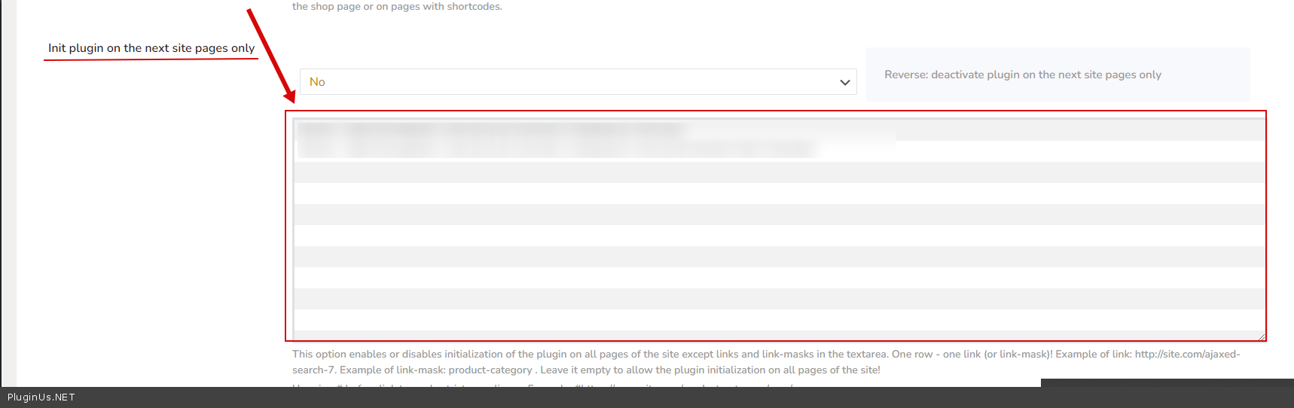
Task: Click the 'the shop page or on pages with shortcodes' text
Action: click(397, 7)
